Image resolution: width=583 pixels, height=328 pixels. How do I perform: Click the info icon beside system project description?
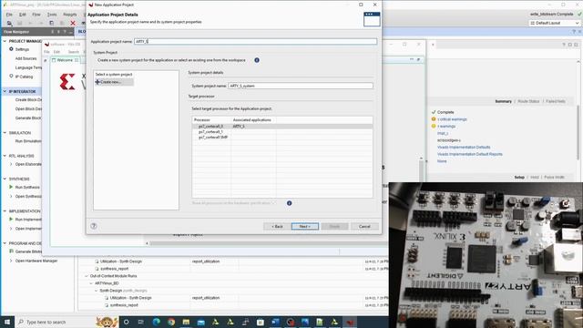[257, 60]
